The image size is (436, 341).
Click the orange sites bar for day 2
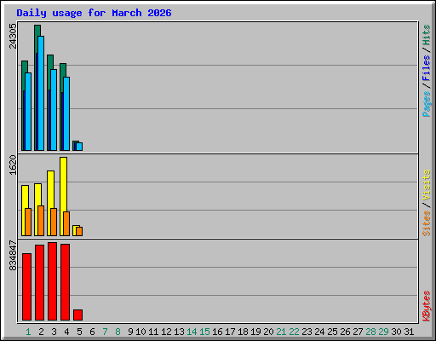(41, 221)
